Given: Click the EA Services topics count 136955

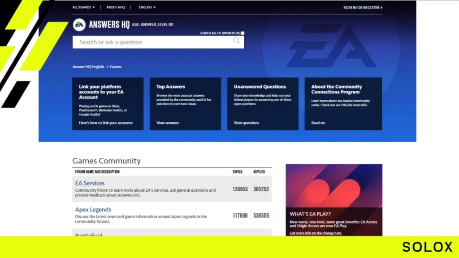Looking at the screenshot, I should click(240, 189).
